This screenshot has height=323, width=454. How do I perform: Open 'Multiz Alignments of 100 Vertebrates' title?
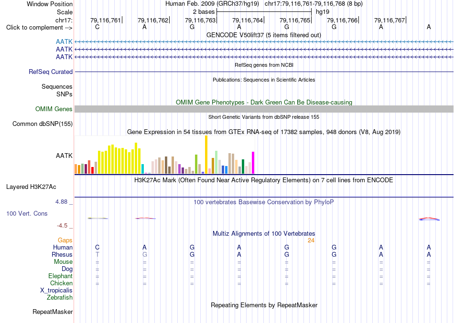(x=264, y=234)
